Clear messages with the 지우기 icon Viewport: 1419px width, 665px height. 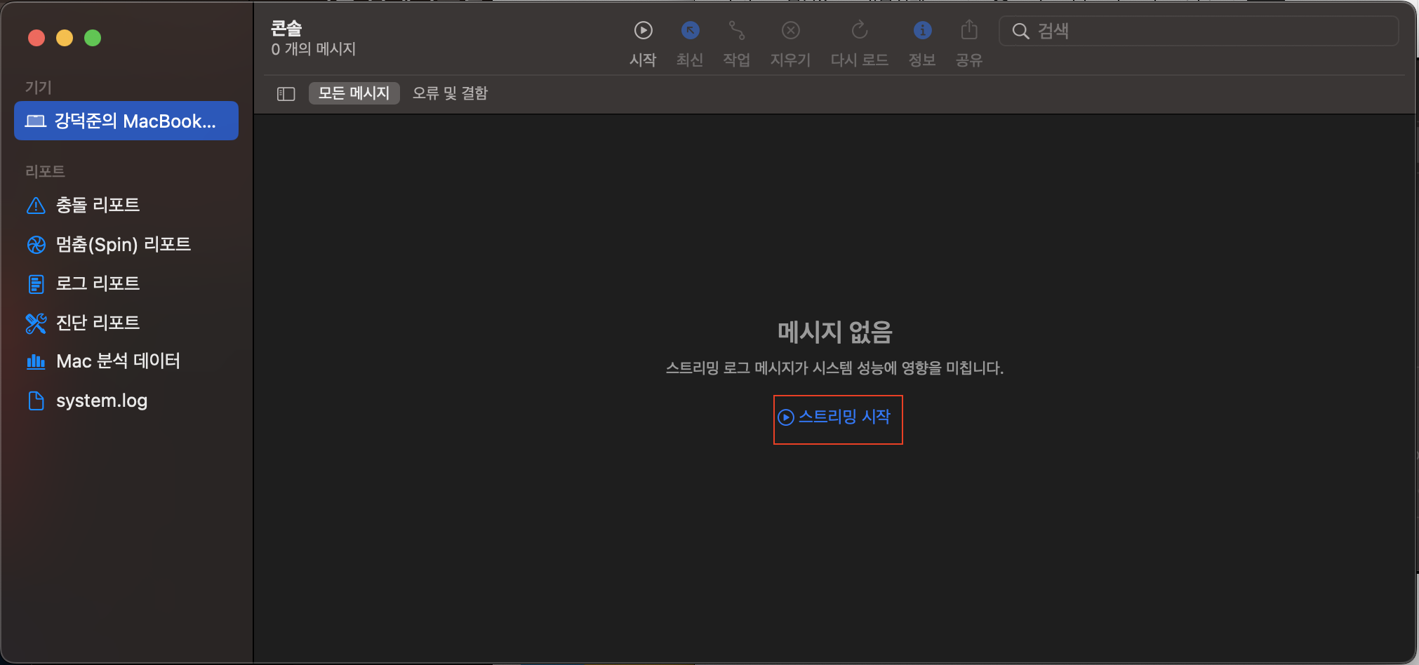(x=791, y=30)
